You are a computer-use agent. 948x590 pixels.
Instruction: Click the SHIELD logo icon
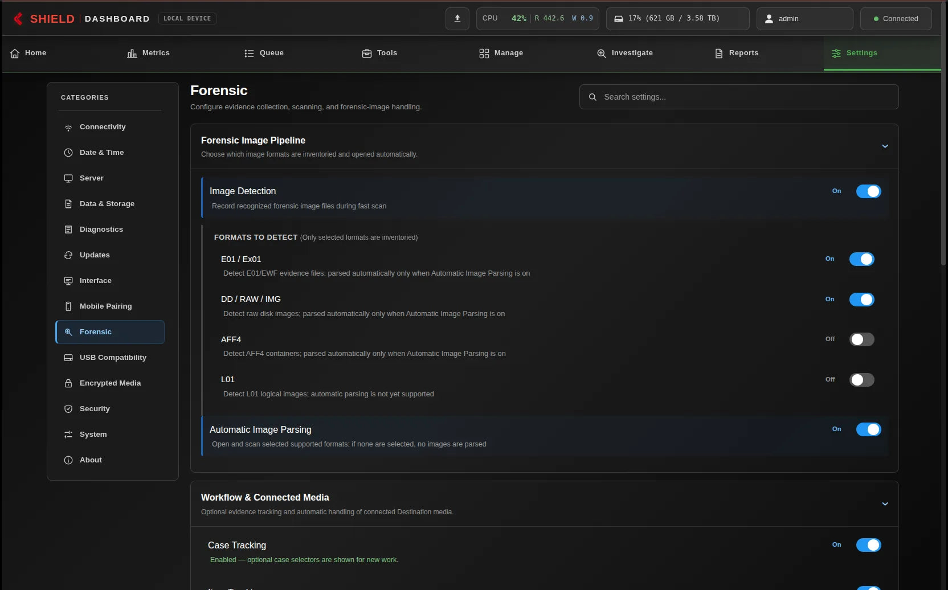[18, 19]
